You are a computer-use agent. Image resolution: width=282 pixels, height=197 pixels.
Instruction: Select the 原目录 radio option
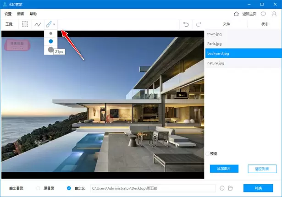38,188
